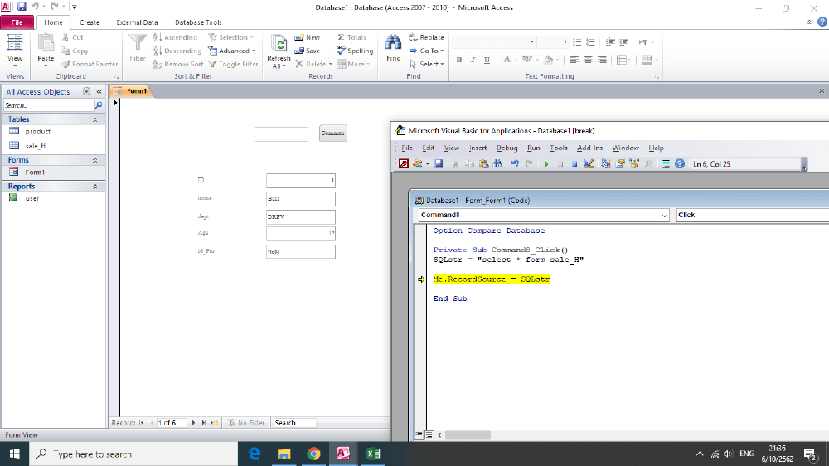Open the Object Browser icon in VBA toolbar

coord(634,164)
